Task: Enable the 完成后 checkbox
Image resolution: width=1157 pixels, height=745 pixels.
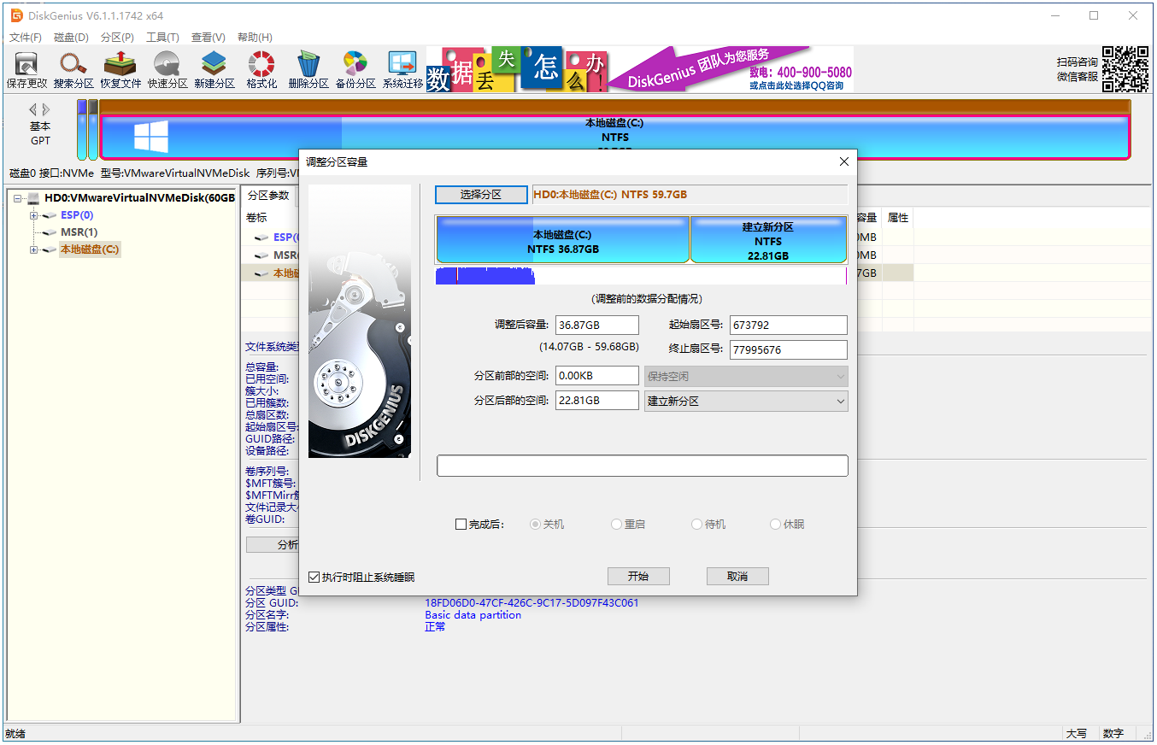Action: click(461, 524)
